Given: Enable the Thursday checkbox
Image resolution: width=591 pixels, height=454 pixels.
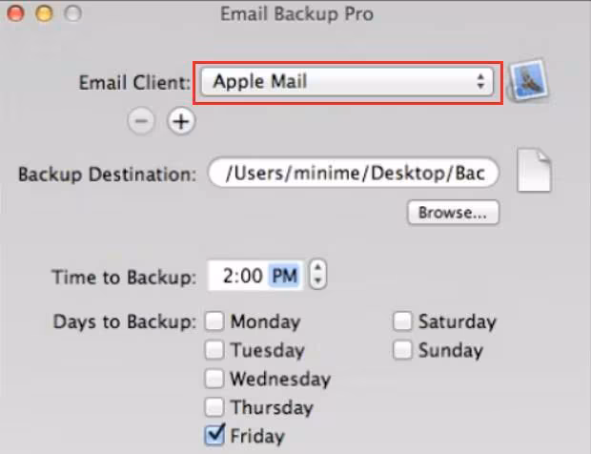Looking at the screenshot, I should click(214, 407).
